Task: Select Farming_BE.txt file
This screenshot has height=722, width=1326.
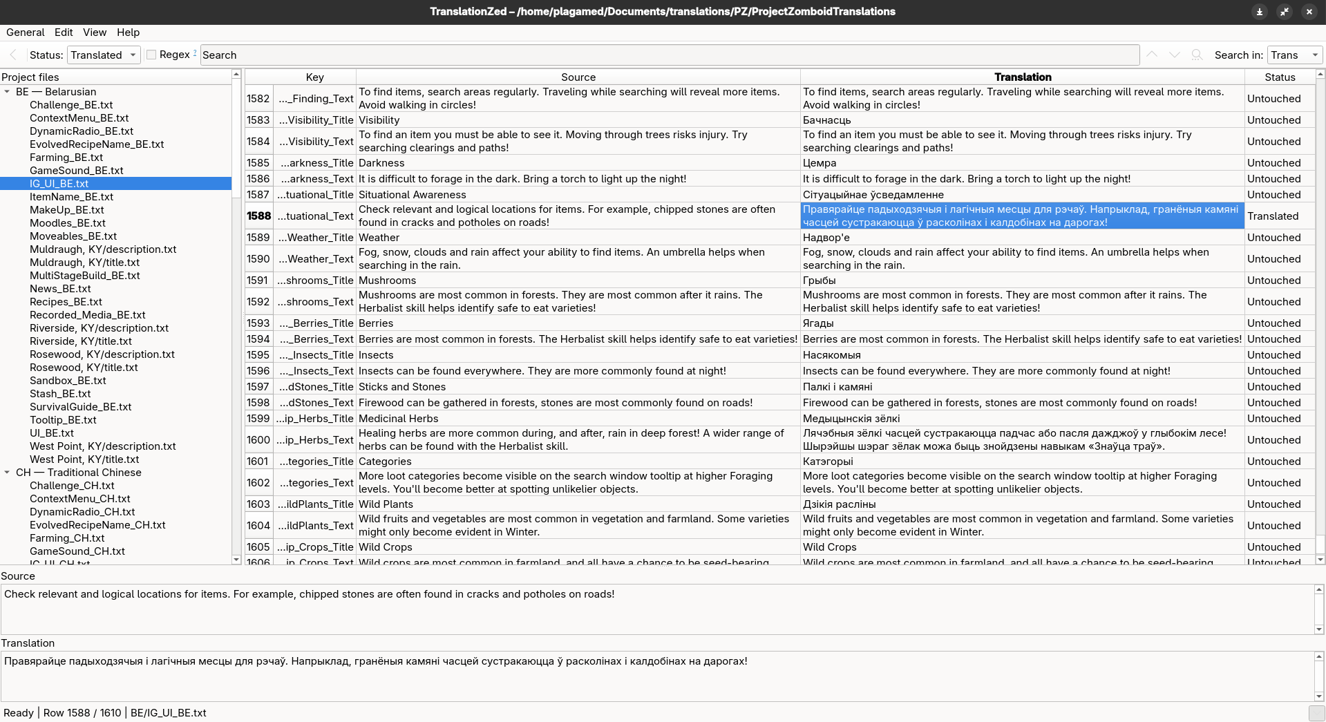Action: click(x=66, y=158)
